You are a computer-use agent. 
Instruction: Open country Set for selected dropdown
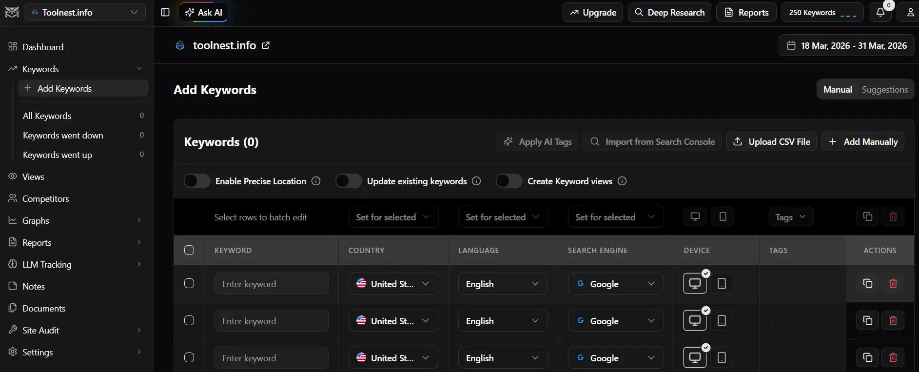click(393, 217)
